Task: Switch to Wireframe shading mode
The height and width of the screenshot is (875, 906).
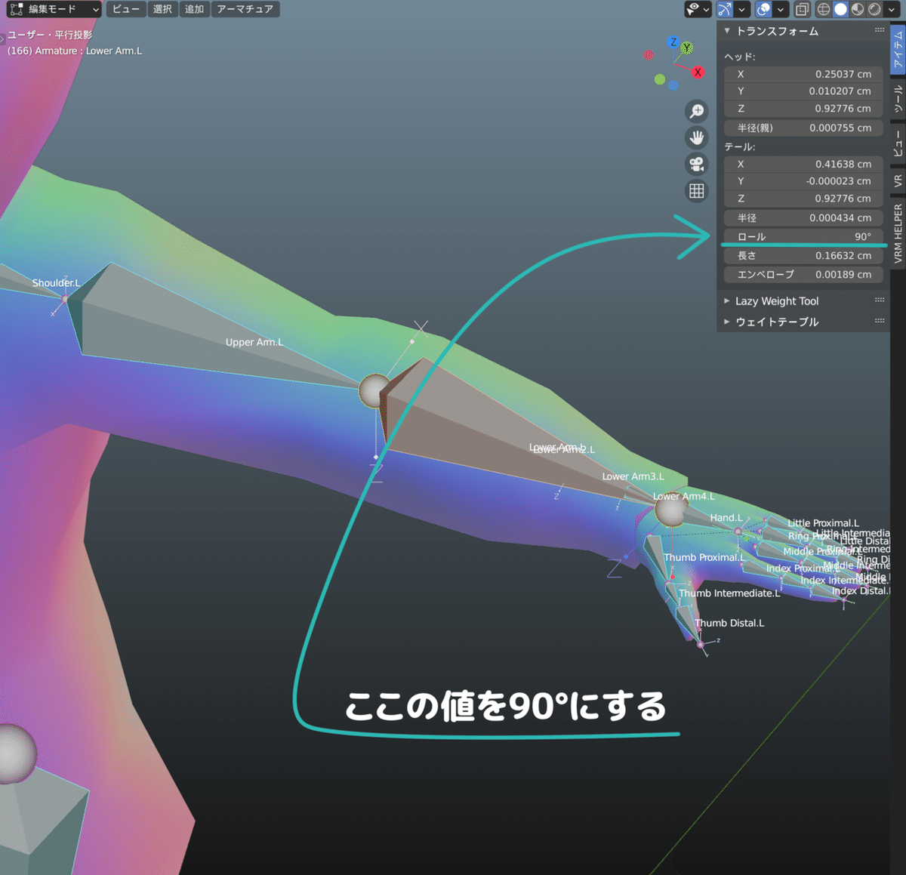Action: [x=823, y=10]
